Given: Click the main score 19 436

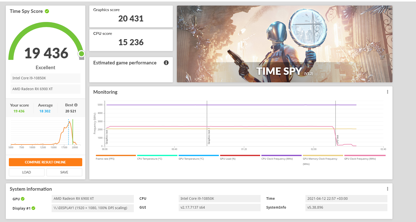Looking at the screenshot, I should pyautogui.click(x=46, y=53).
